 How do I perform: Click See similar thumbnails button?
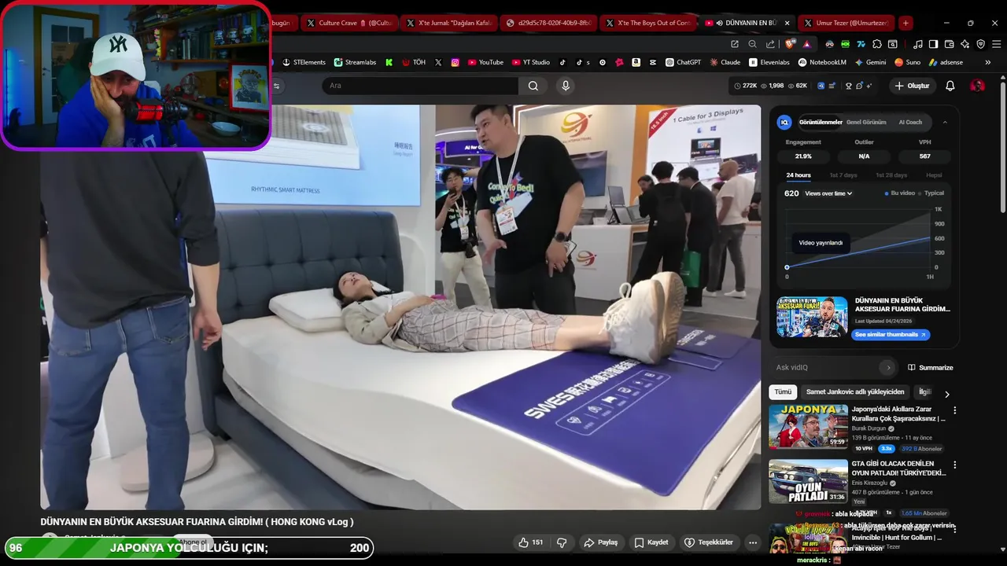coord(891,335)
